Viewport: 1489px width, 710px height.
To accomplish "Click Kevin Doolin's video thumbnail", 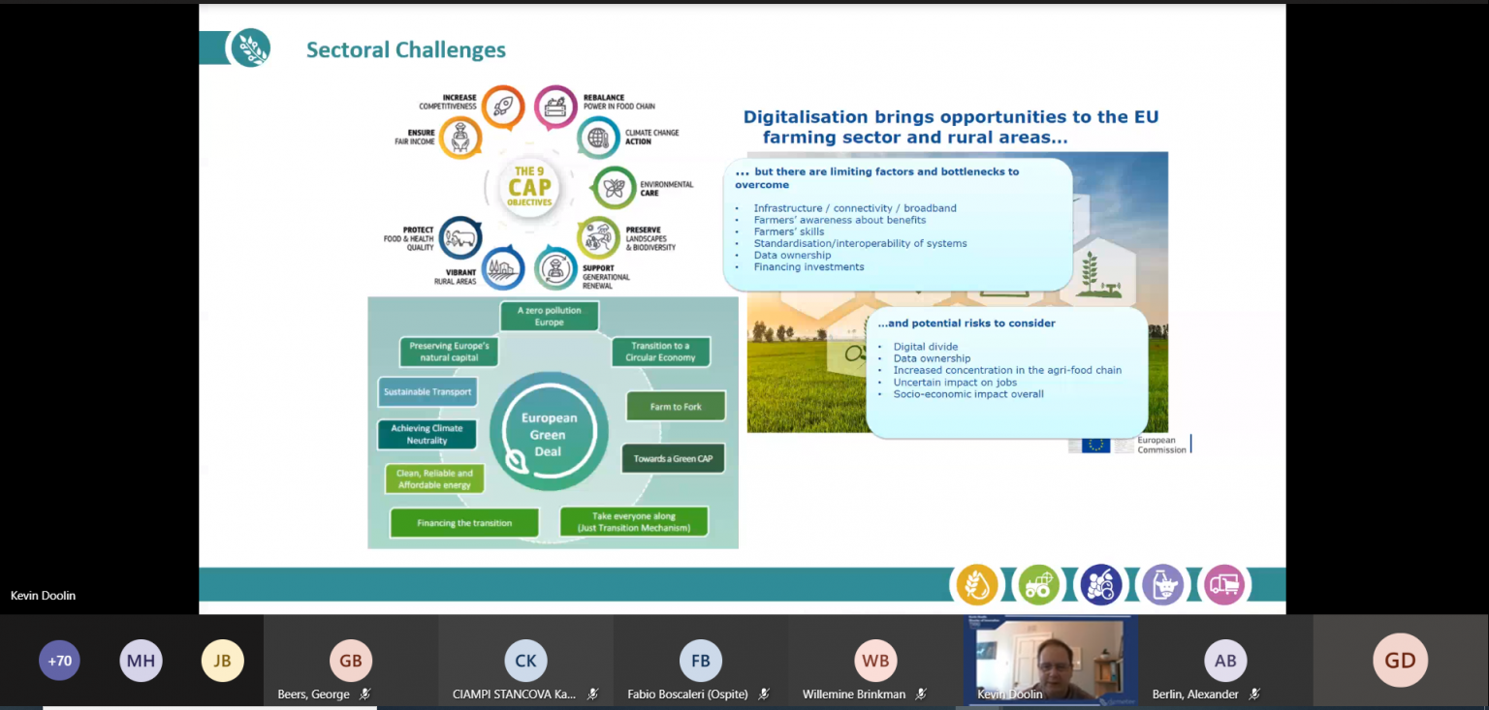I will coord(1050,659).
